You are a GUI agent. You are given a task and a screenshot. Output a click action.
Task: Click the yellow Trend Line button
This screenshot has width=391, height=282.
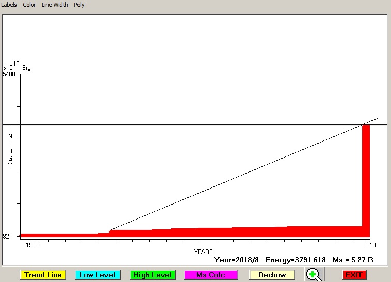[43, 275]
